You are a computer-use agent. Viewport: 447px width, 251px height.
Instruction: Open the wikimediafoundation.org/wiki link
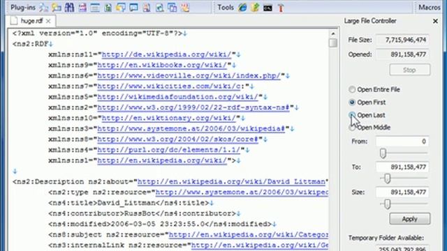pos(177,97)
